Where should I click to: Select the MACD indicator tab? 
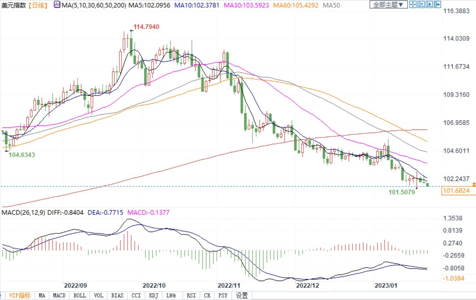pyautogui.click(x=59, y=295)
